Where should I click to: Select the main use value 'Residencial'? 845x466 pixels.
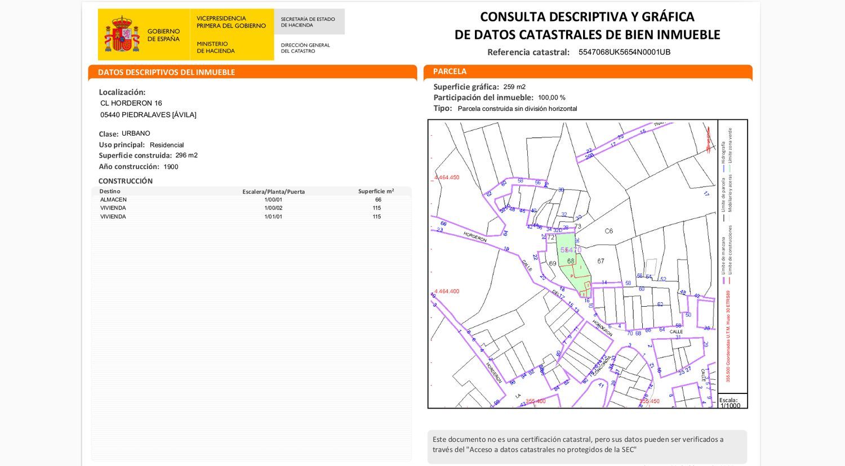[x=167, y=145]
